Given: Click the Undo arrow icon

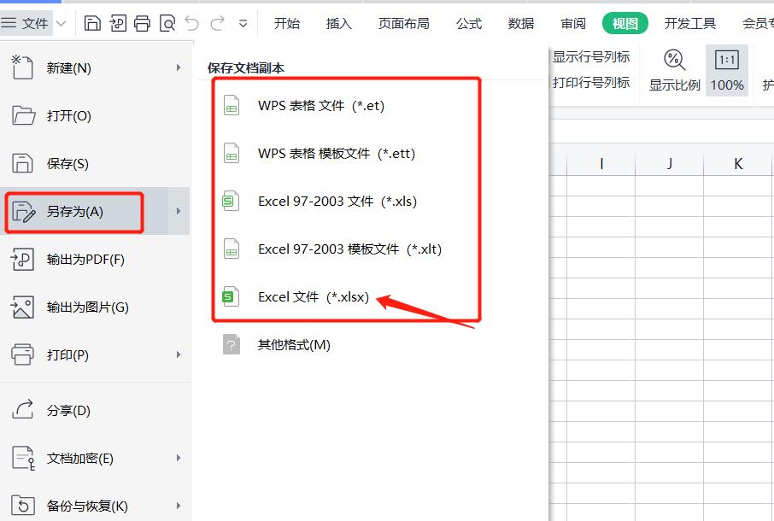Looking at the screenshot, I should click(x=192, y=22).
